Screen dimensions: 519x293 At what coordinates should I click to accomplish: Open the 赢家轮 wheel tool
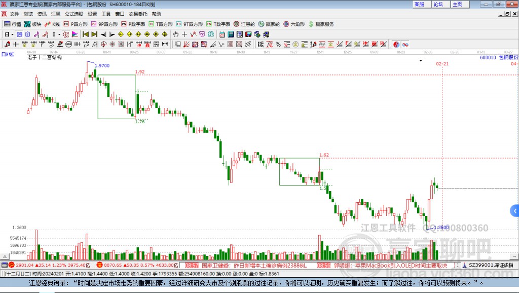click(x=269, y=24)
